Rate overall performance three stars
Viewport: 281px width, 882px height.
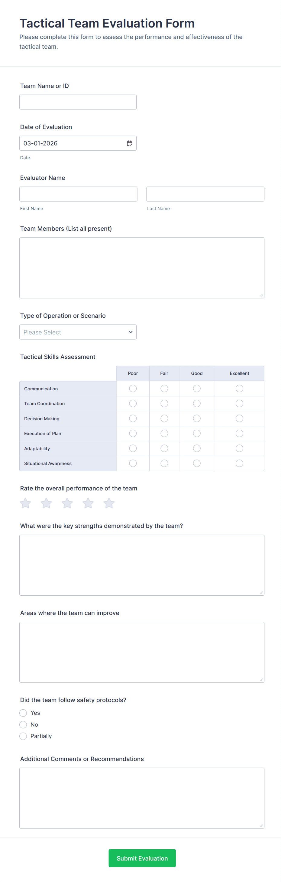[x=67, y=503]
